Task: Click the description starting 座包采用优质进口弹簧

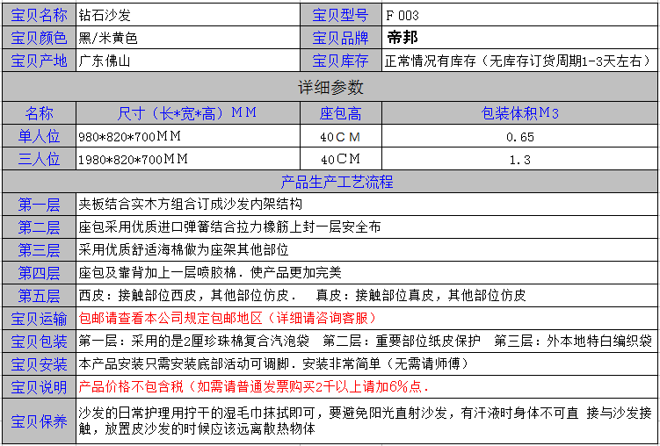Action: 230,227
